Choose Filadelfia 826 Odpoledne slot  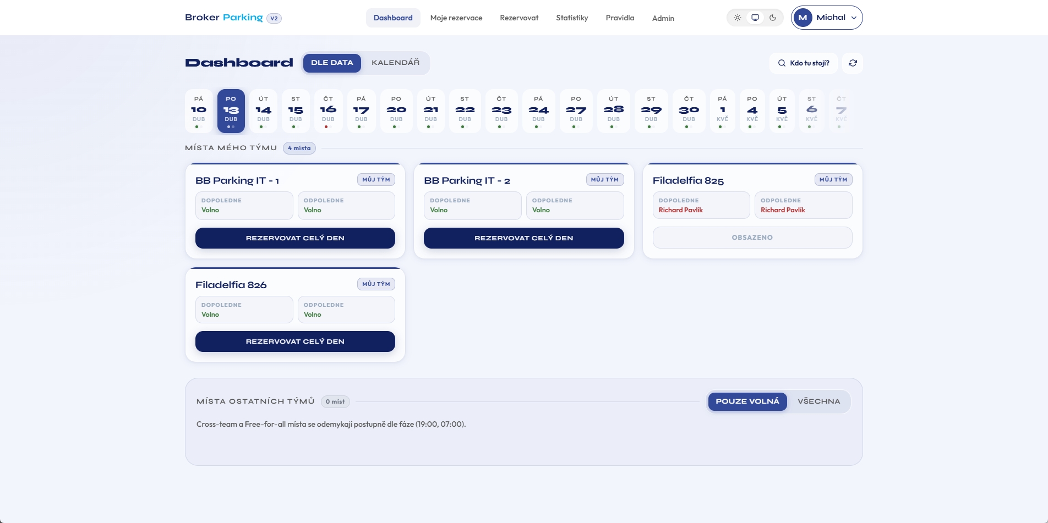tap(346, 310)
